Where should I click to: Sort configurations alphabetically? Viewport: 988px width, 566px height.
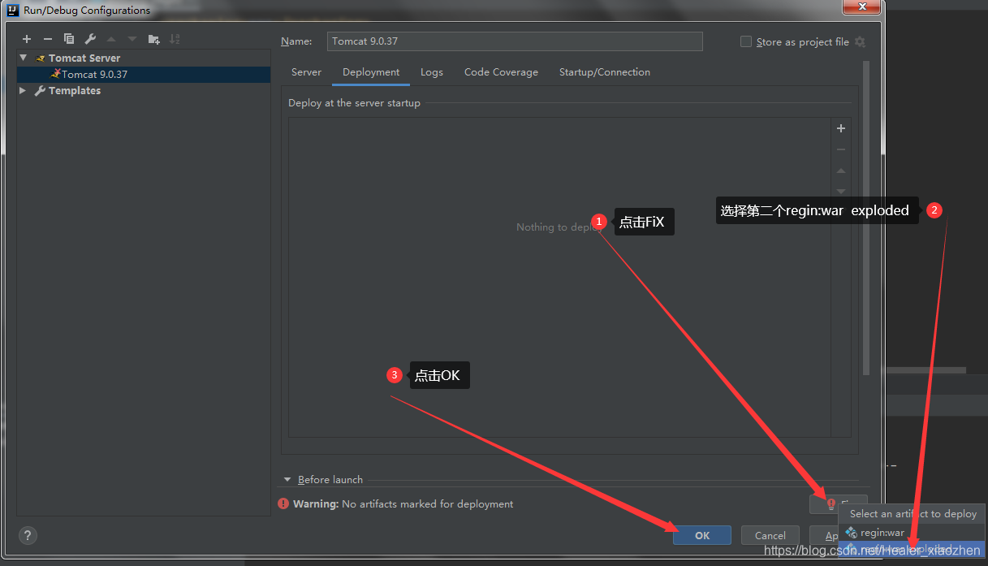(x=175, y=39)
